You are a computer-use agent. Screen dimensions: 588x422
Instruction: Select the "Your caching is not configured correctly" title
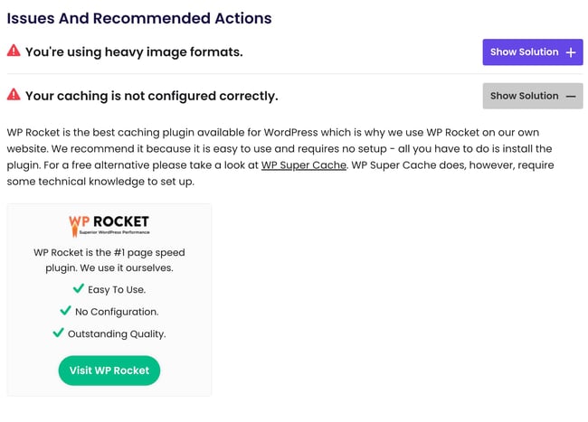tap(151, 96)
